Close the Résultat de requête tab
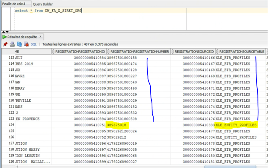This screenshot has width=268, height=168. (41, 37)
